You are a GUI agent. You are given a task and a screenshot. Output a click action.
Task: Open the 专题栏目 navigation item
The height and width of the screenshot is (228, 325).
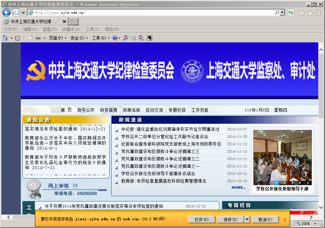click(x=177, y=110)
